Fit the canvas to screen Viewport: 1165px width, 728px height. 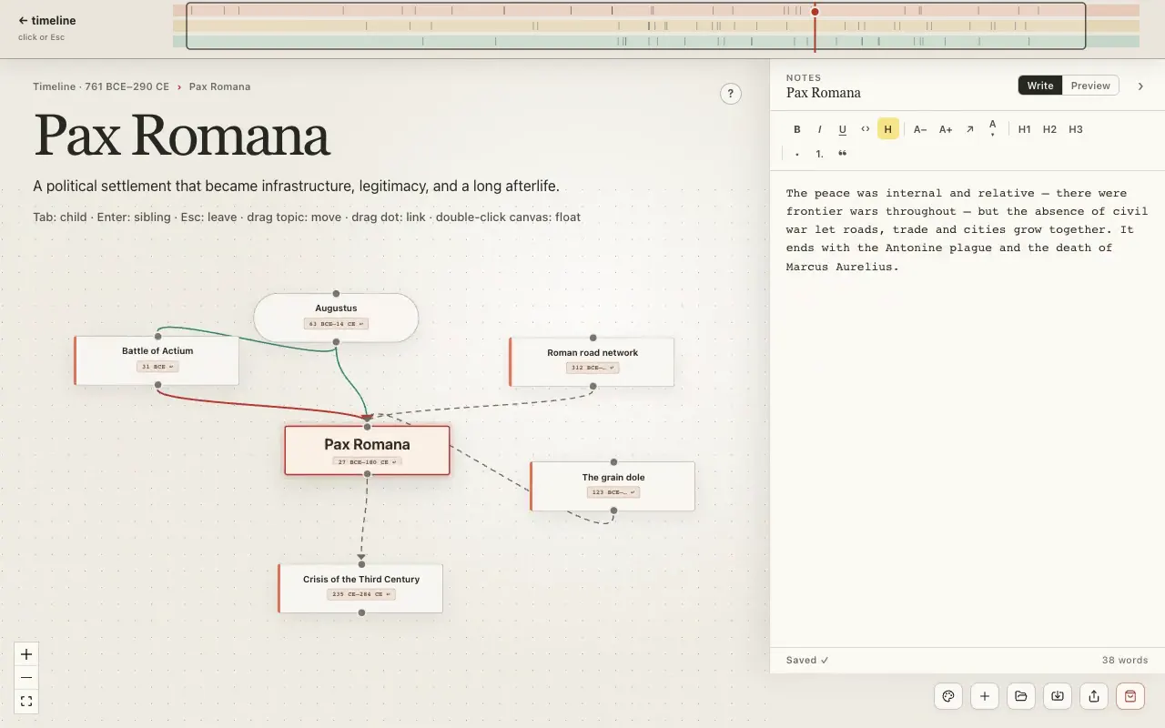click(x=26, y=702)
